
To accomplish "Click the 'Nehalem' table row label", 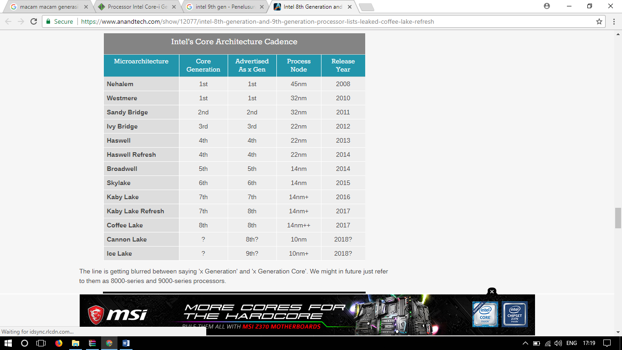I will point(120,84).
